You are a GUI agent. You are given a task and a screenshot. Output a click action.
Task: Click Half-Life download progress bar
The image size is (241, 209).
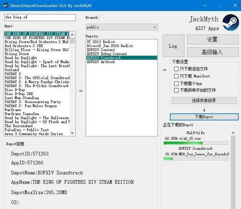196,143
